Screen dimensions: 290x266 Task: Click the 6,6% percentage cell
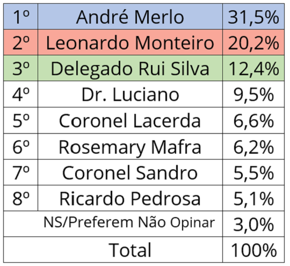(x=253, y=120)
